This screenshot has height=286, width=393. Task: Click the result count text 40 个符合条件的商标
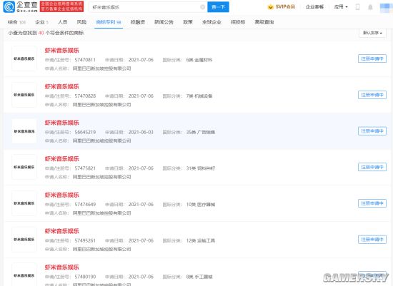[x=61, y=33]
